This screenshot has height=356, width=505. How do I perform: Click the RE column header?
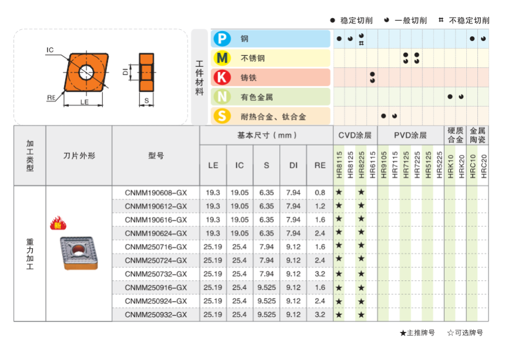pyautogui.click(x=320, y=165)
